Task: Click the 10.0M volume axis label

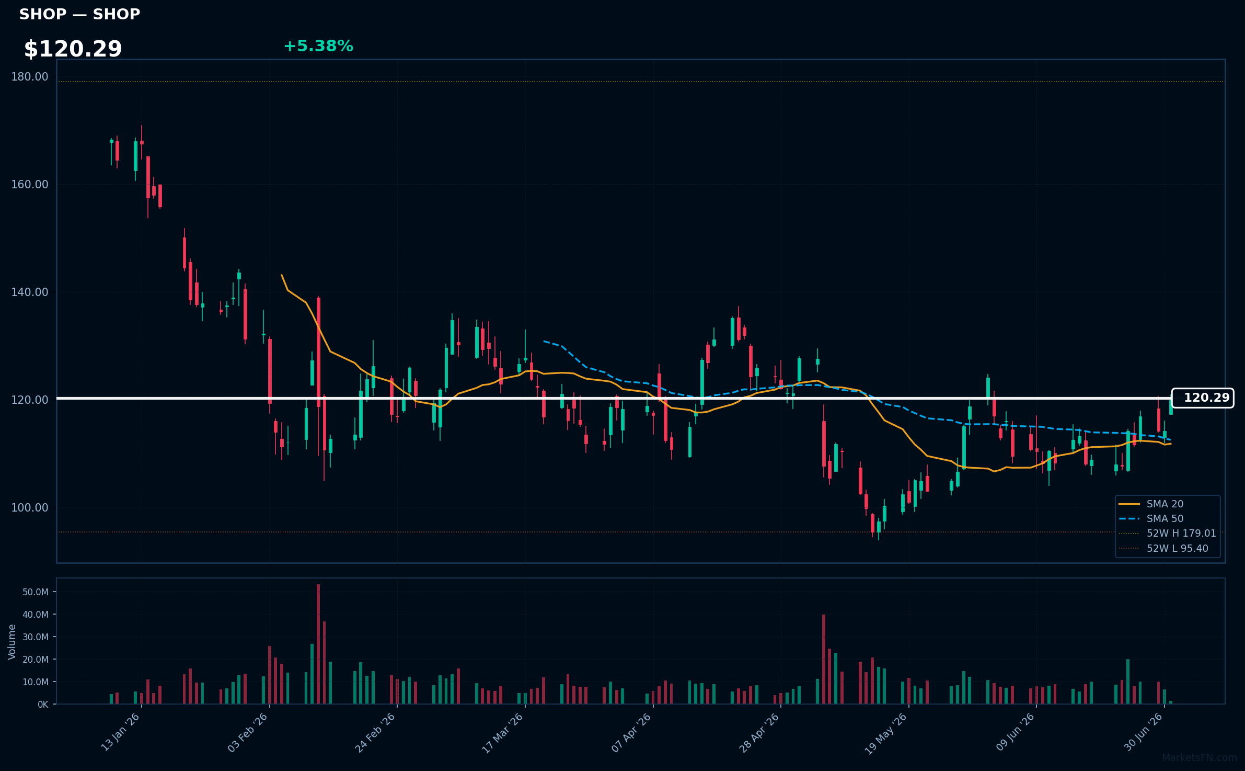Action: [36, 682]
